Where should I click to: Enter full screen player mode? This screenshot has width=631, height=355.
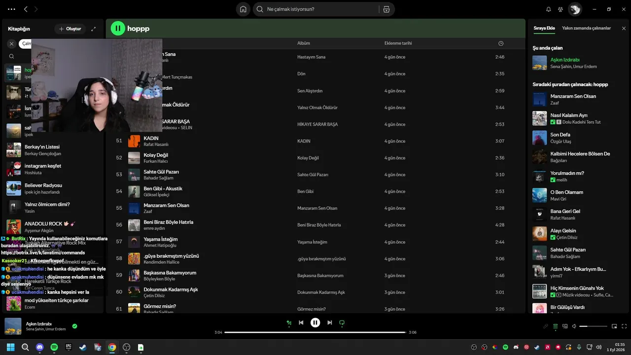(625, 326)
